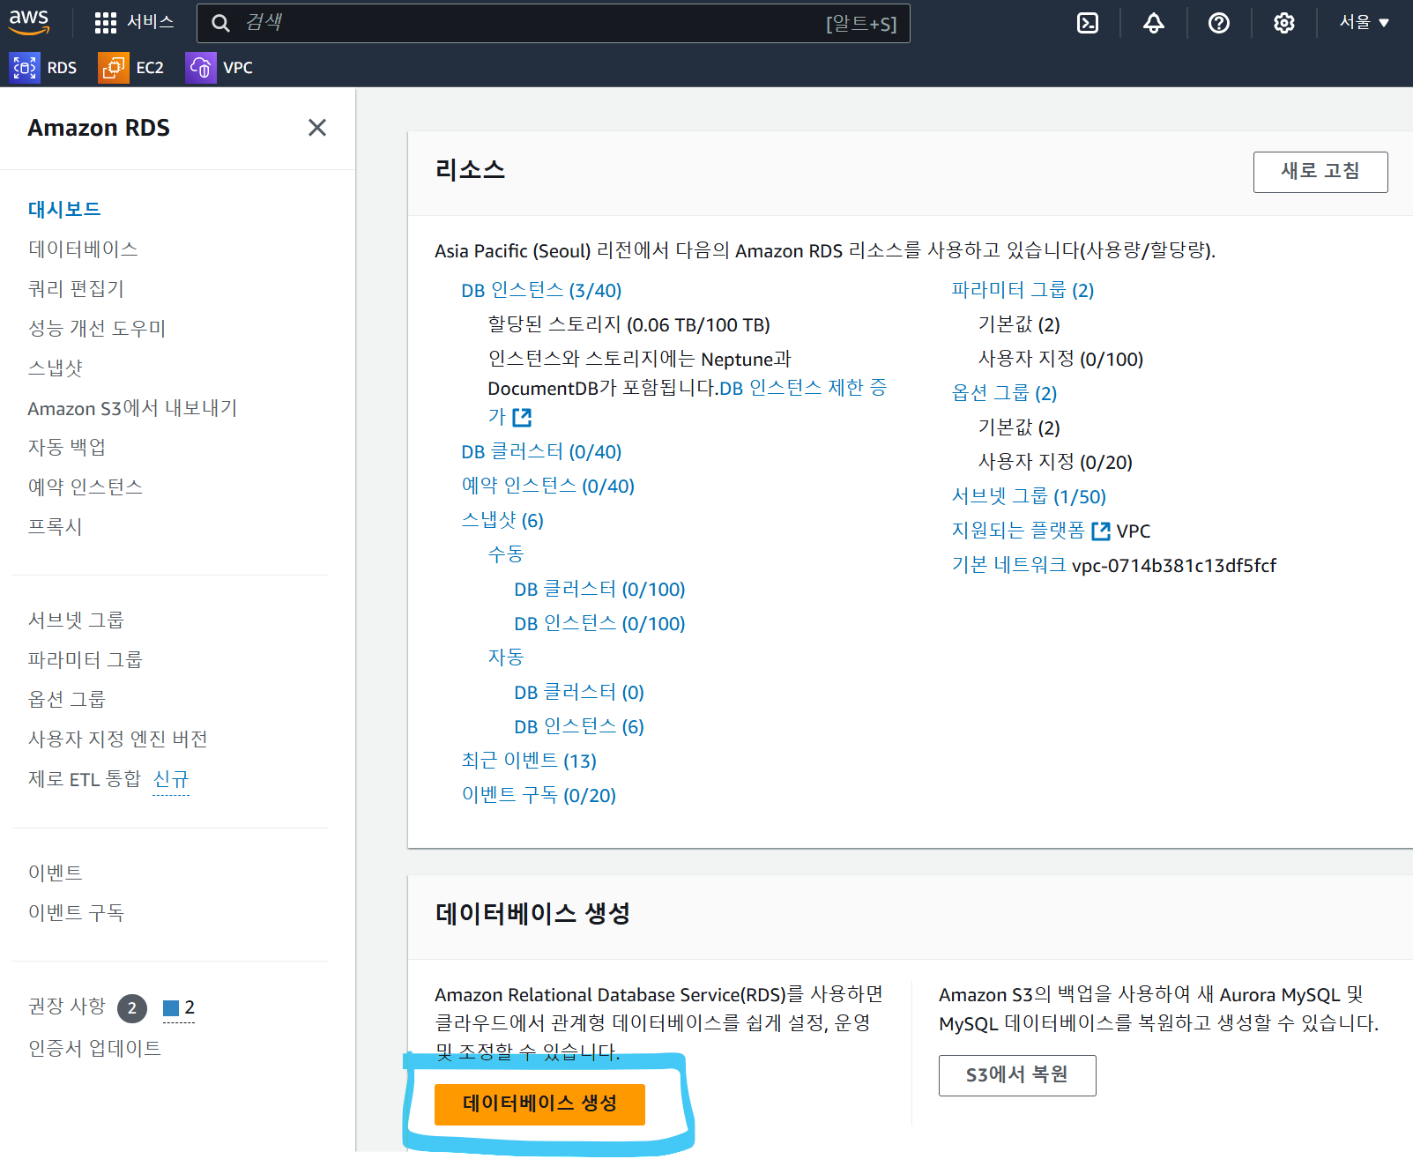Open 옵션 그룹 (2) resource link

(1004, 393)
